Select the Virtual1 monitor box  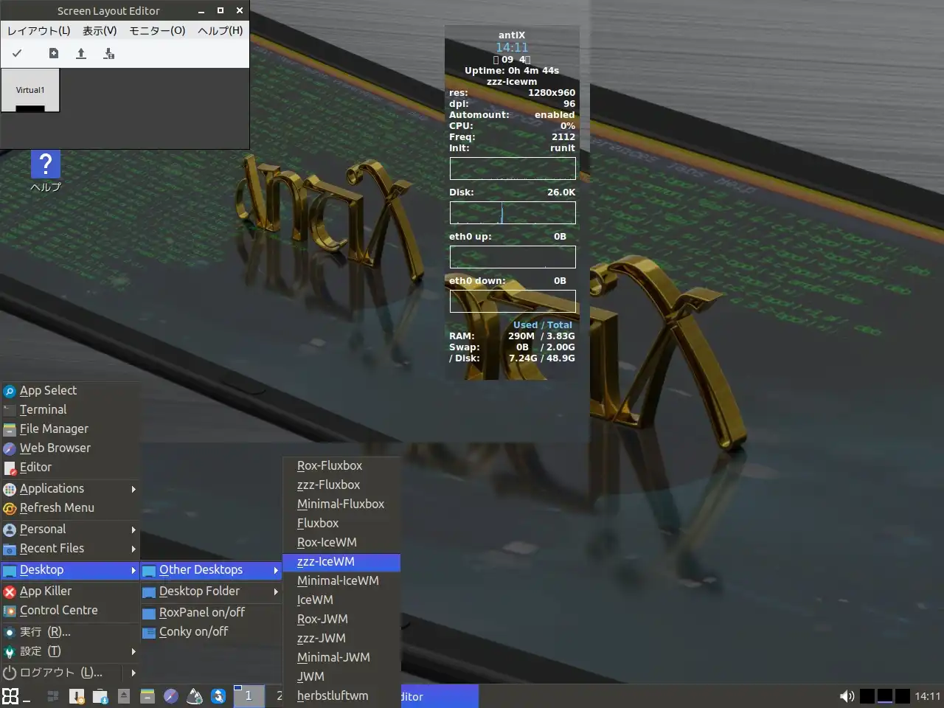30,90
